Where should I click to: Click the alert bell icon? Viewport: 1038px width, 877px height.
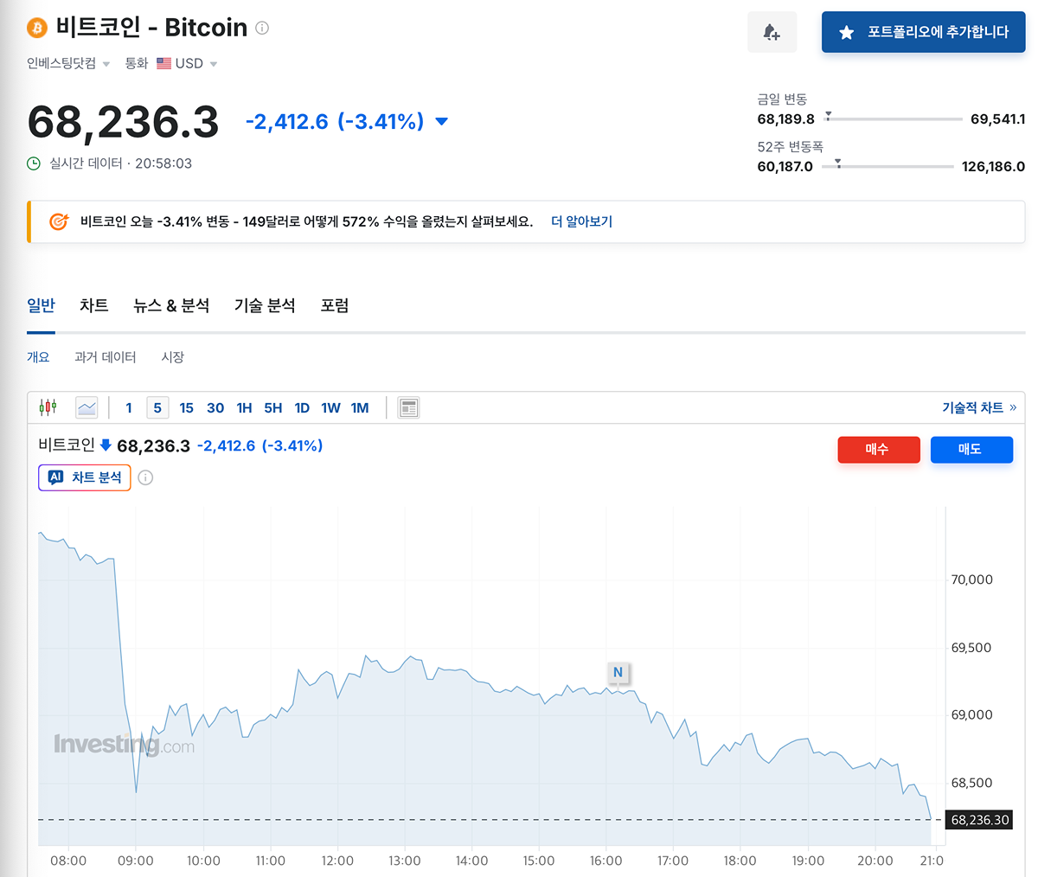[772, 33]
